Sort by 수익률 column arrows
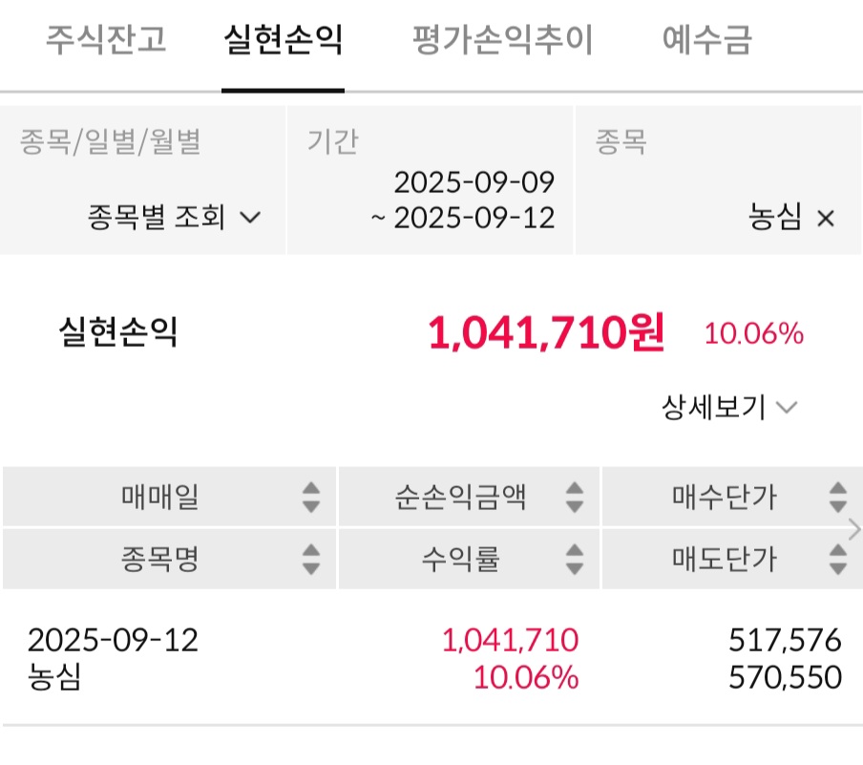Image resolution: width=863 pixels, height=765 pixels. click(x=574, y=559)
